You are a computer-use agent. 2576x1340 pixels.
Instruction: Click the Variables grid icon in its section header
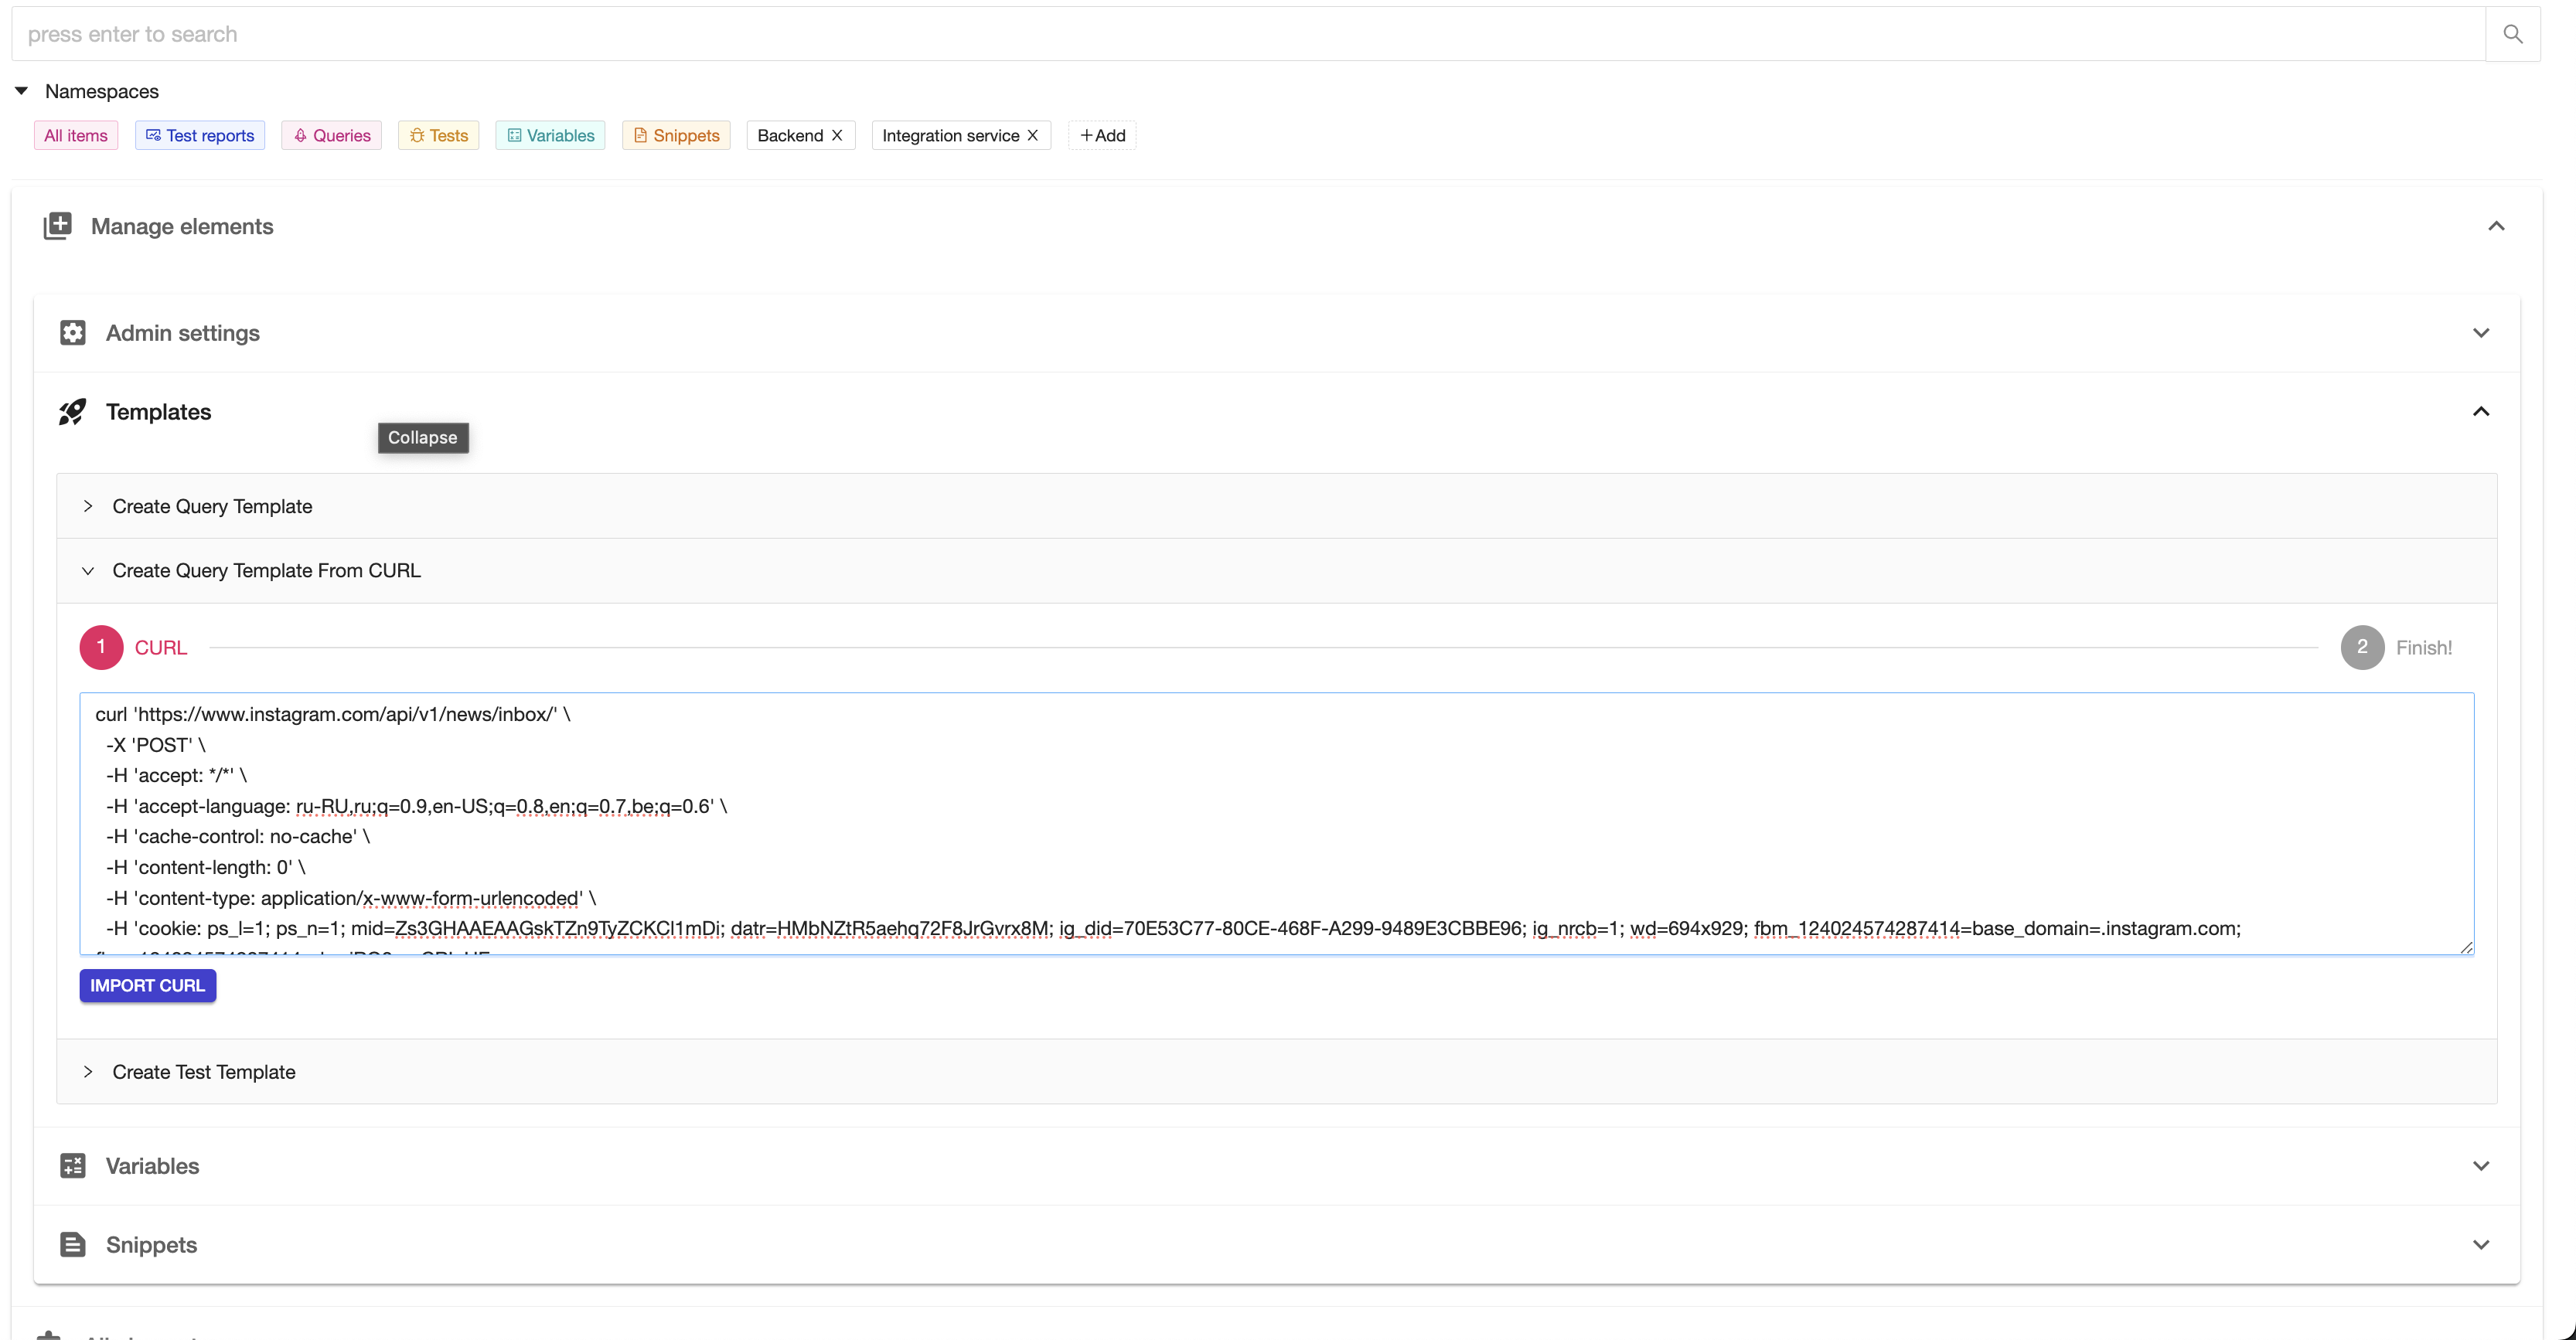73,1165
